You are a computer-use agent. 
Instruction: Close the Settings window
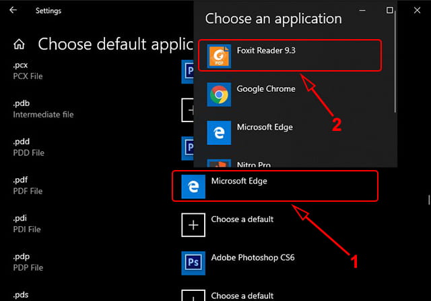(x=417, y=11)
